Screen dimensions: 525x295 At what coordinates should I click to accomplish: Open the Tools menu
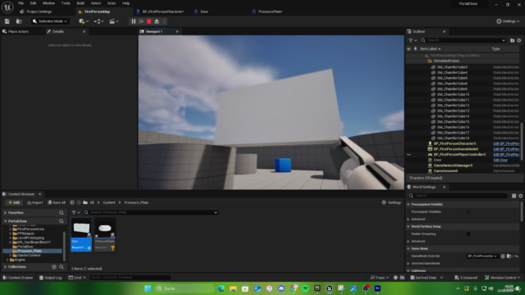click(66, 3)
